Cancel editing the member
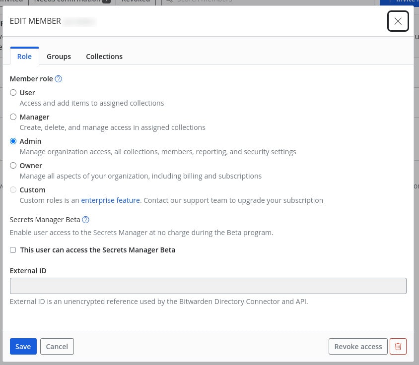The image size is (419, 365). (x=57, y=346)
